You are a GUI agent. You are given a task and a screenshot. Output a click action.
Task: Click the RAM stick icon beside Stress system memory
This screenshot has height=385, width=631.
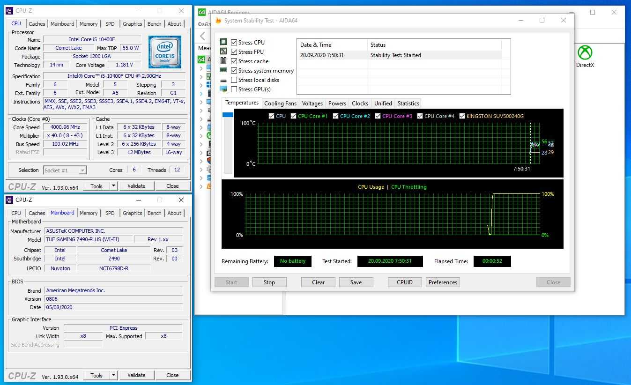click(223, 70)
